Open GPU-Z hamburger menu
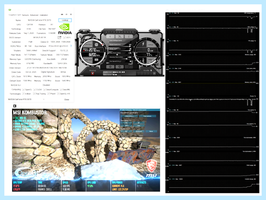The image size is (266, 200). click(71, 15)
